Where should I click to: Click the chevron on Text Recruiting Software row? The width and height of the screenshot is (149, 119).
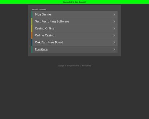coord(114,21)
